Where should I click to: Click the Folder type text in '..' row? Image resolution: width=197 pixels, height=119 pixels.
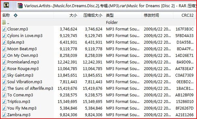[112, 22]
